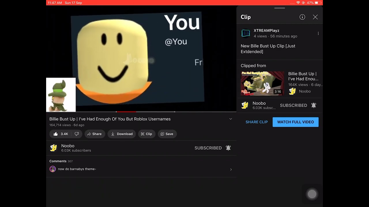The height and width of the screenshot is (207, 369).
Task: Tap the video title under player
Action: point(110,119)
